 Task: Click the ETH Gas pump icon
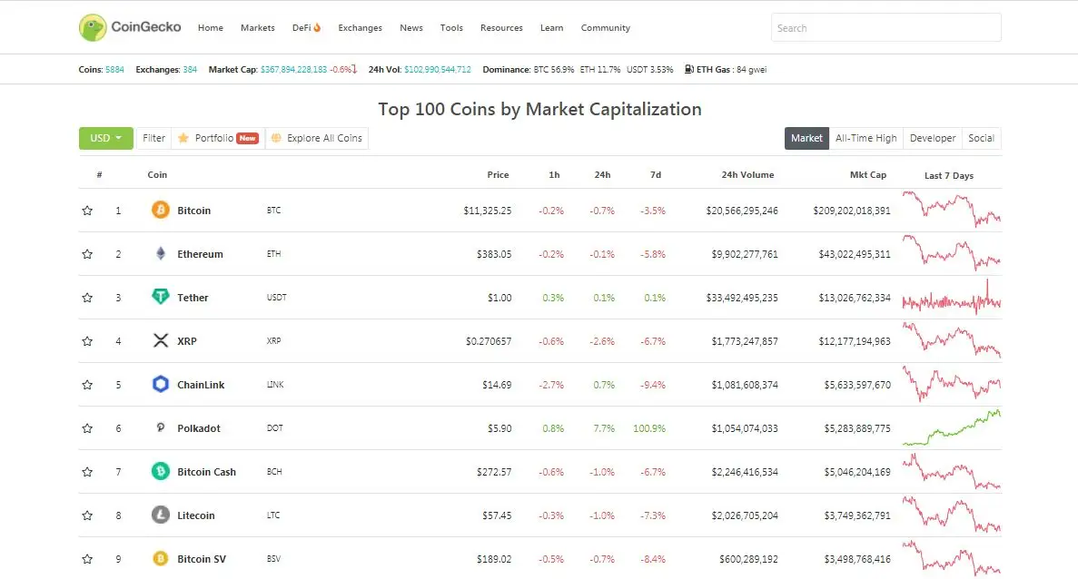(x=689, y=69)
